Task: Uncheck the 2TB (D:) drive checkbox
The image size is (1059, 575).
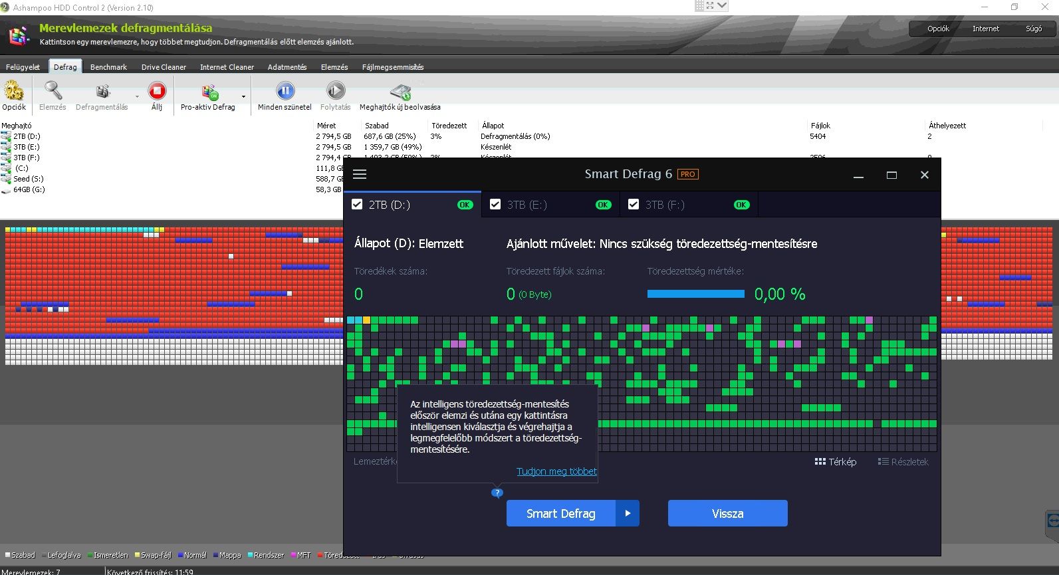Action: point(357,204)
